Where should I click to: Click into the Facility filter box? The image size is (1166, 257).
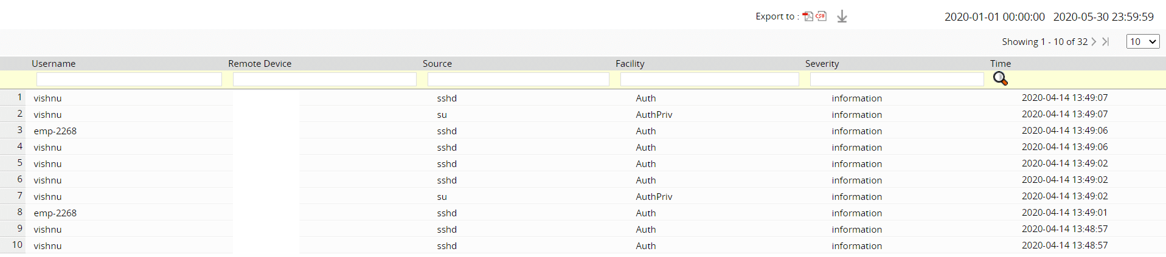[x=709, y=80]
